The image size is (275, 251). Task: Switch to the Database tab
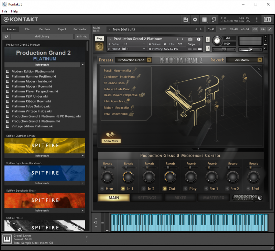tap(45, 29)
